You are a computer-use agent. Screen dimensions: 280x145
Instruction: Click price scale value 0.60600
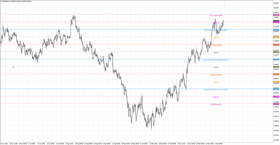tap(276, 64)
